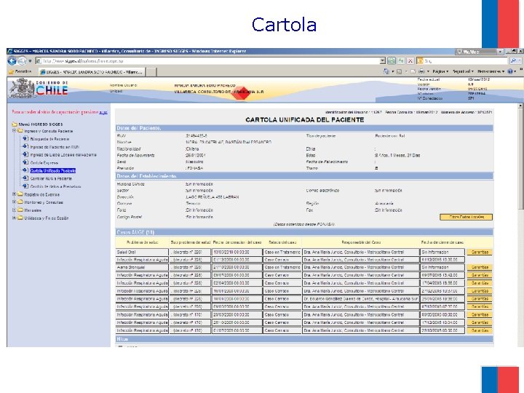Select Cartola Unificada Paciente menu item

53,171
